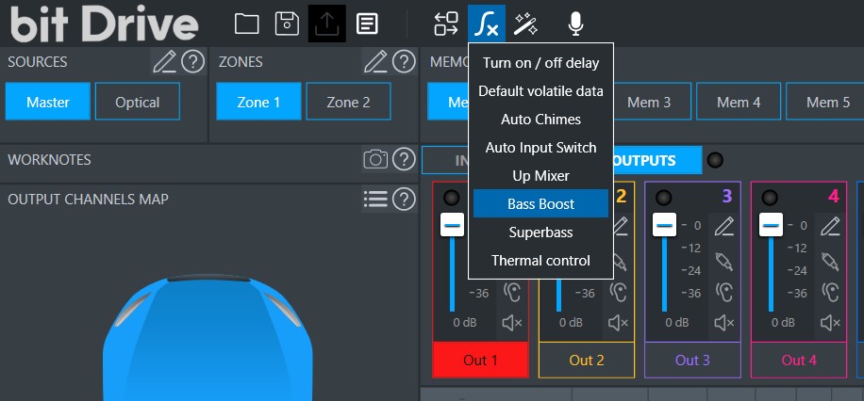Click the bit Drive logo
This screenshot has width=864, height=401.
(x=105, y=24)
